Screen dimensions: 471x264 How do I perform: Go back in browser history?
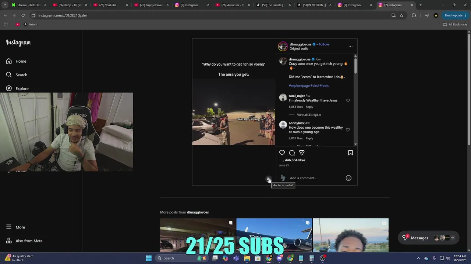click(5, 15)
